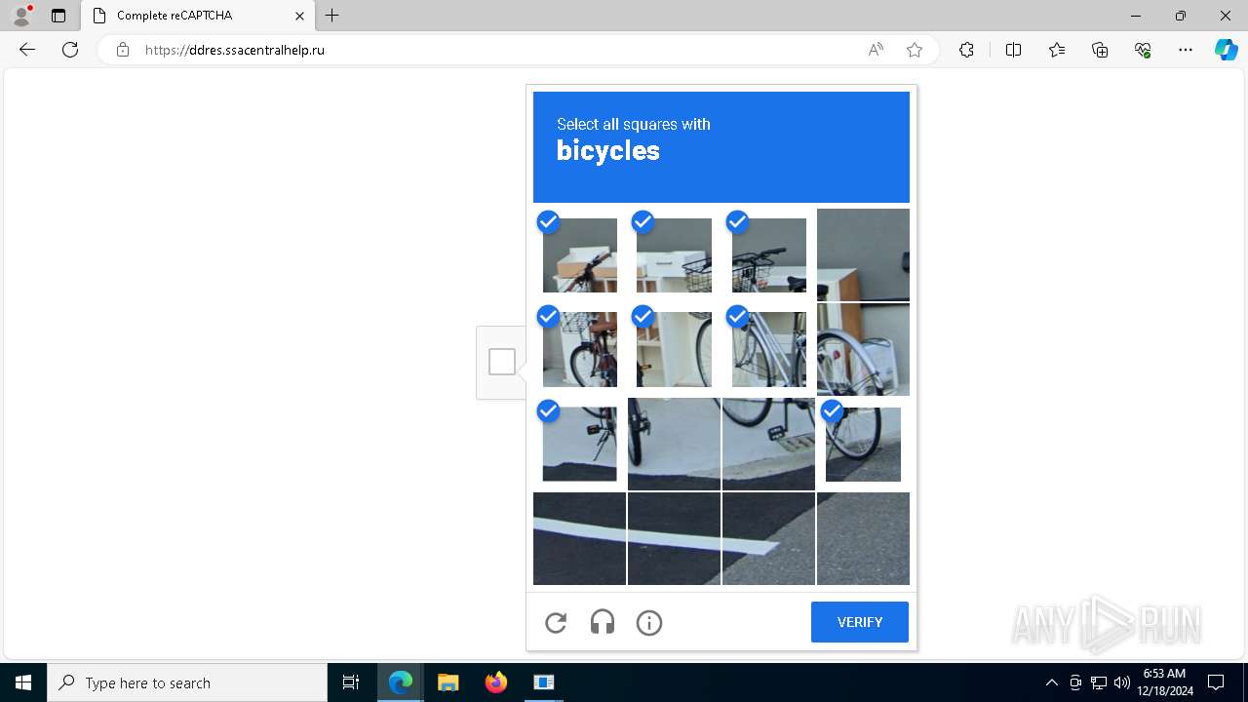
Task: Launch Firefox from the taskbar
Action: pyautogui.click(x=496, y=682)
